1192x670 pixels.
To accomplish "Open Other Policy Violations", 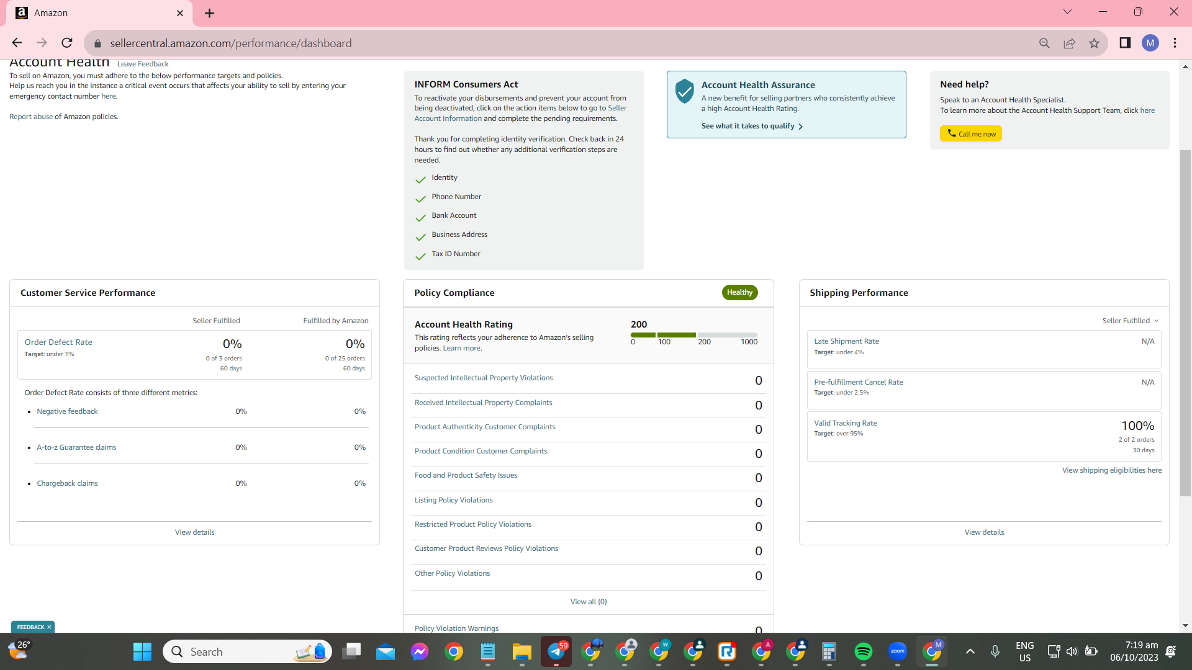I will coord(452,573).
